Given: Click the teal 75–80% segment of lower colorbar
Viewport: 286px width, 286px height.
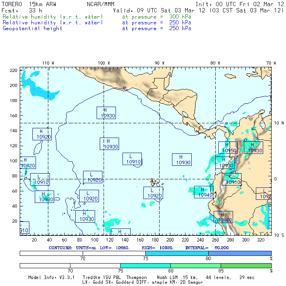Looking at the screenshot, I should 145,266.
